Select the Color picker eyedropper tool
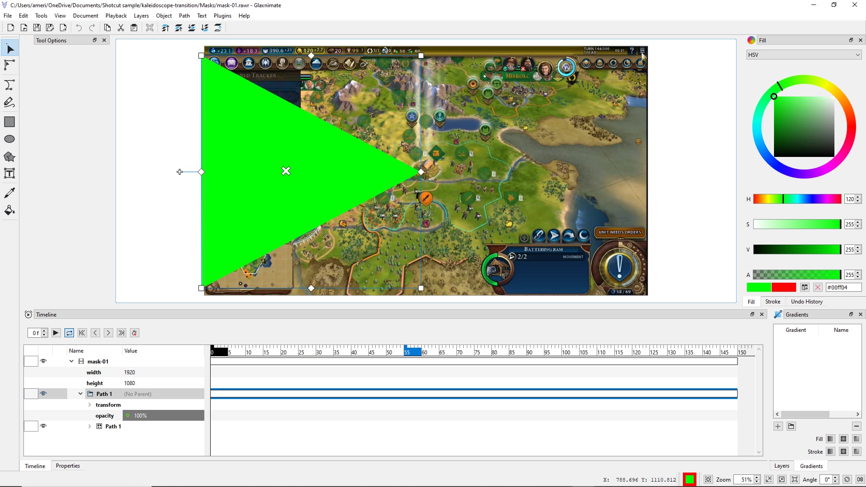This screenshot has height=487, width=866. (9, 193)
